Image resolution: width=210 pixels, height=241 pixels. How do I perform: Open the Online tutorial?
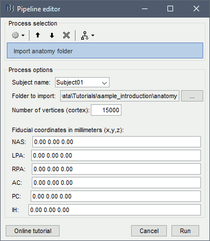[x=33, y=231]
